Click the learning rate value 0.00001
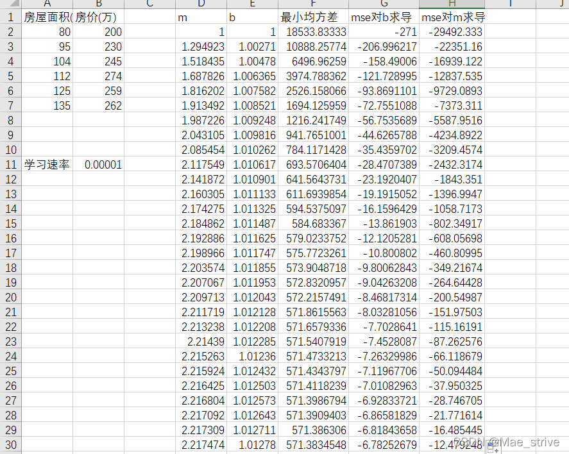Image resolution: width=569 pixels, height=454 pixels. click(99, 165)
